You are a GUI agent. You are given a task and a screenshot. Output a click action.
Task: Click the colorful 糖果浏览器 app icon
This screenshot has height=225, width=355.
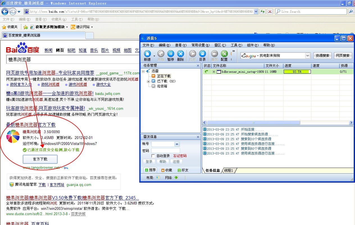point(13,137)
